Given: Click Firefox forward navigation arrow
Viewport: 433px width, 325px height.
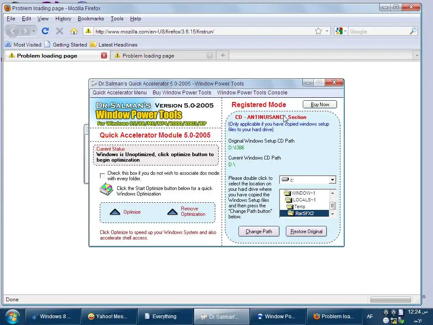Looking at the screenshot, I should (25, 31).
